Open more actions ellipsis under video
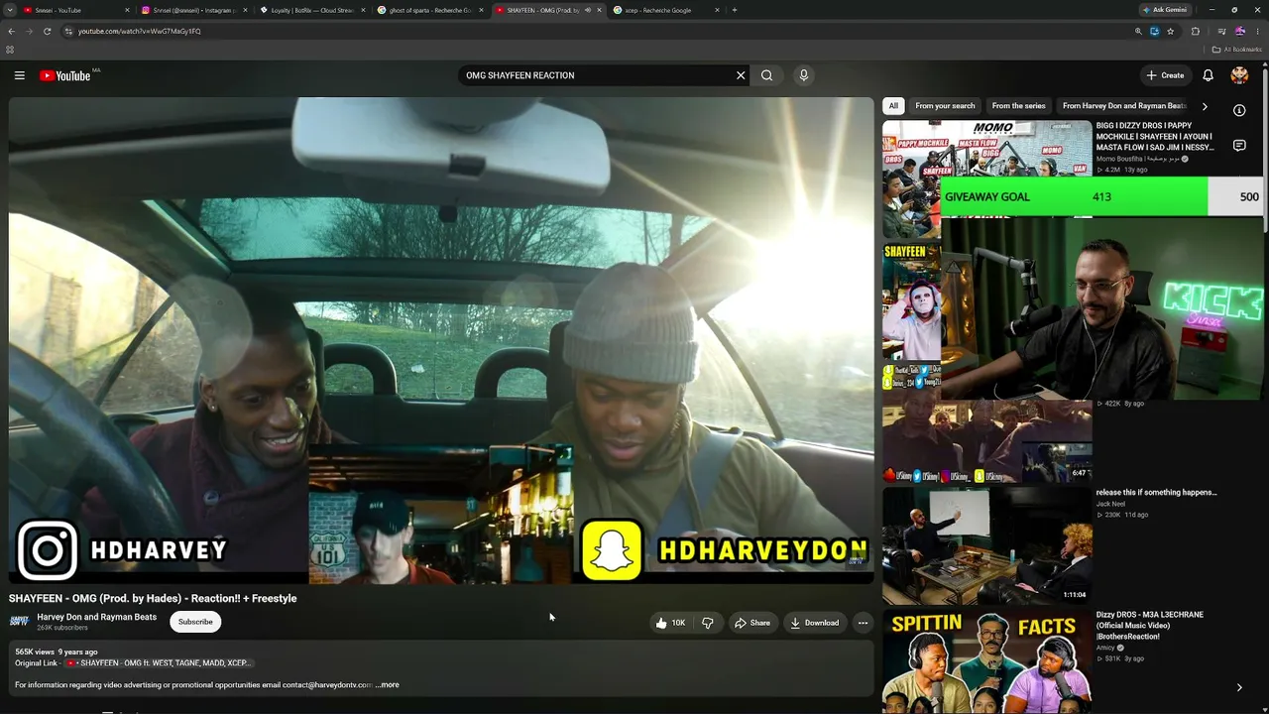The width and height of the screenshot is (1269, 714). click(863, 623)
